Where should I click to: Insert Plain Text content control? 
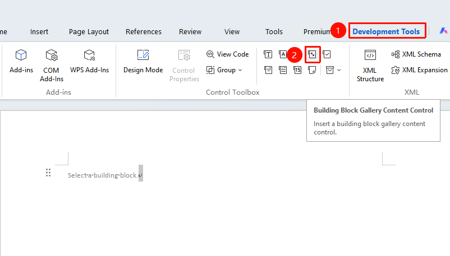coord(283,54)
